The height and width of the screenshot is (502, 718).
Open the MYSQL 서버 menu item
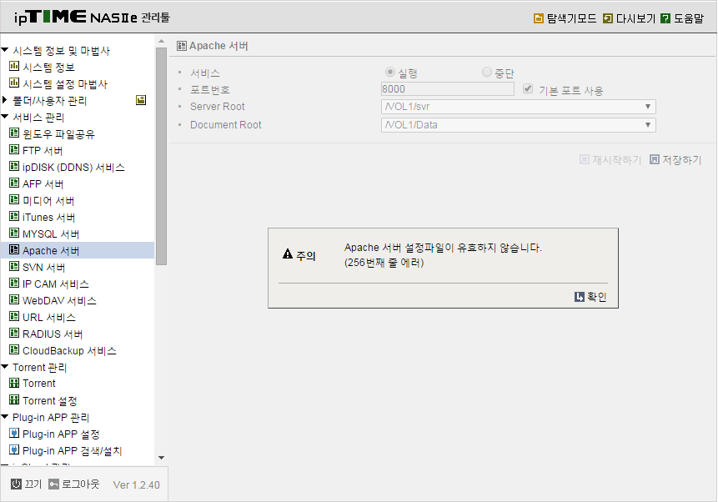[x=51, y=234]
